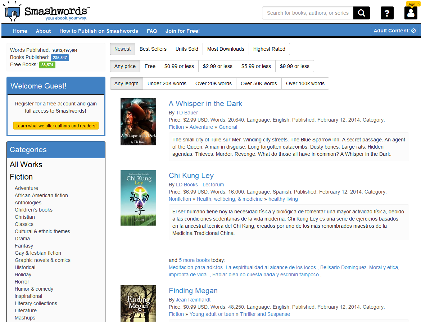This screenshot has width=421, height=322.
Task: Select the Newest sort tab
Action: pos(122,49)
